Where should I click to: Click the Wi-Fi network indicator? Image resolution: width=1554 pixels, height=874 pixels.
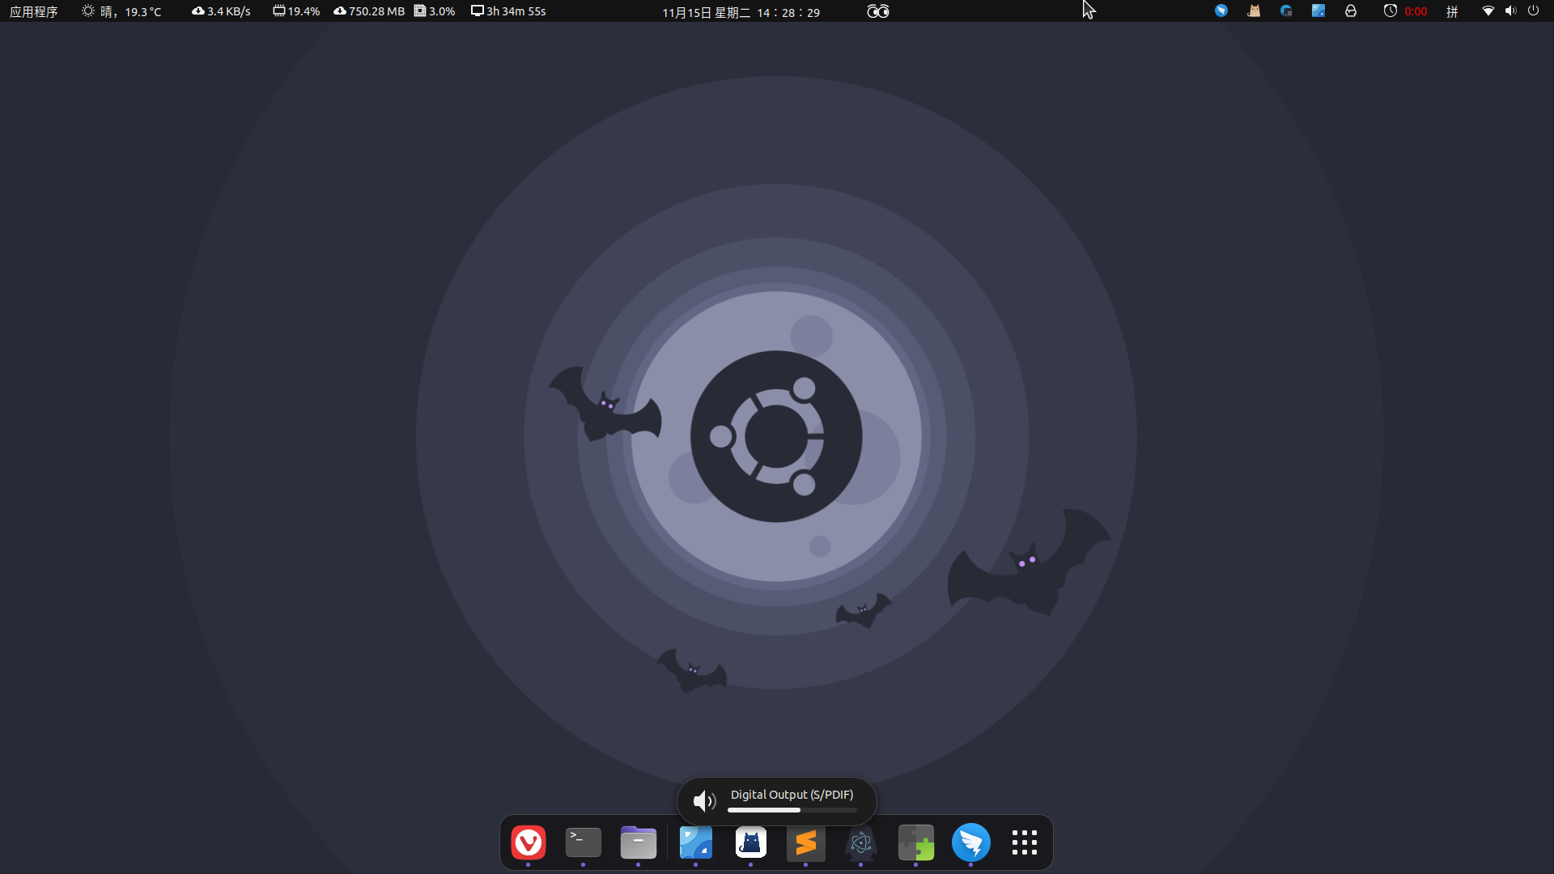coord(1488,11)
